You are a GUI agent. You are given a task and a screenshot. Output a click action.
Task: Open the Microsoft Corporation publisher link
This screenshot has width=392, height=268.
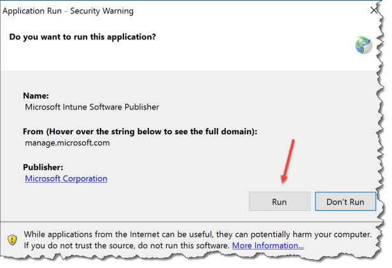tap(66, 179)
